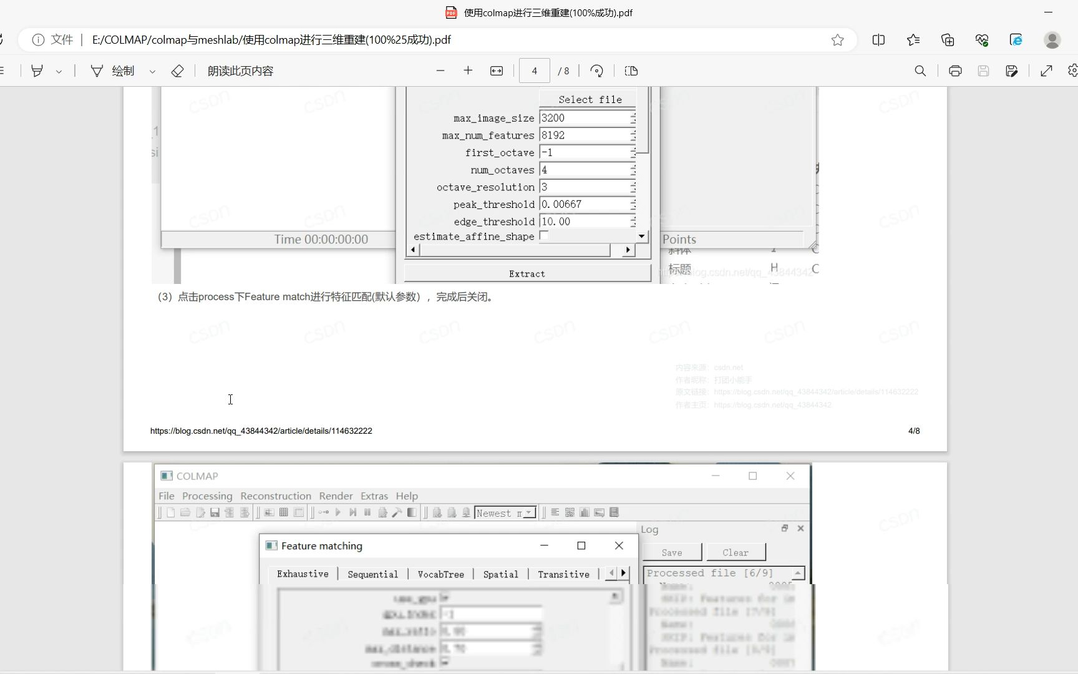Adjust max_image_size spinner arrows

point(633,118)
